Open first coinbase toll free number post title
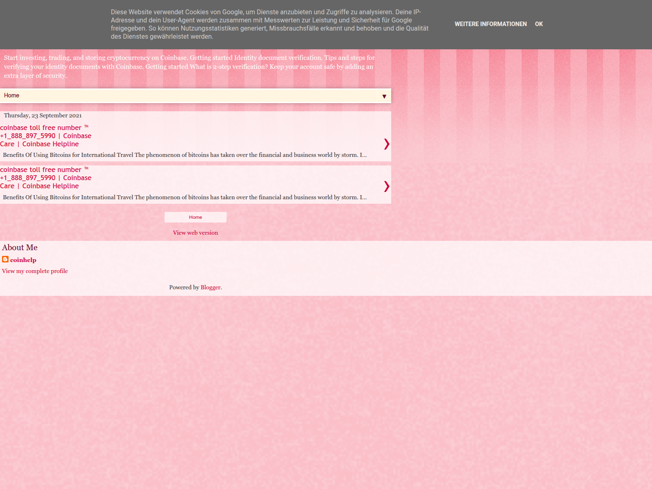The height and width of the screenshot is (489, 652). pos(46,136)
